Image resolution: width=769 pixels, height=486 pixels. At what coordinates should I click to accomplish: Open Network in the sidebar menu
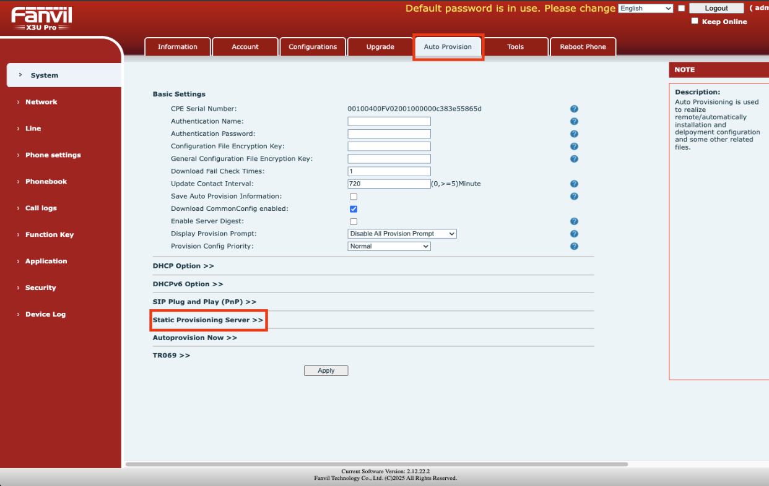coord(41,102)
